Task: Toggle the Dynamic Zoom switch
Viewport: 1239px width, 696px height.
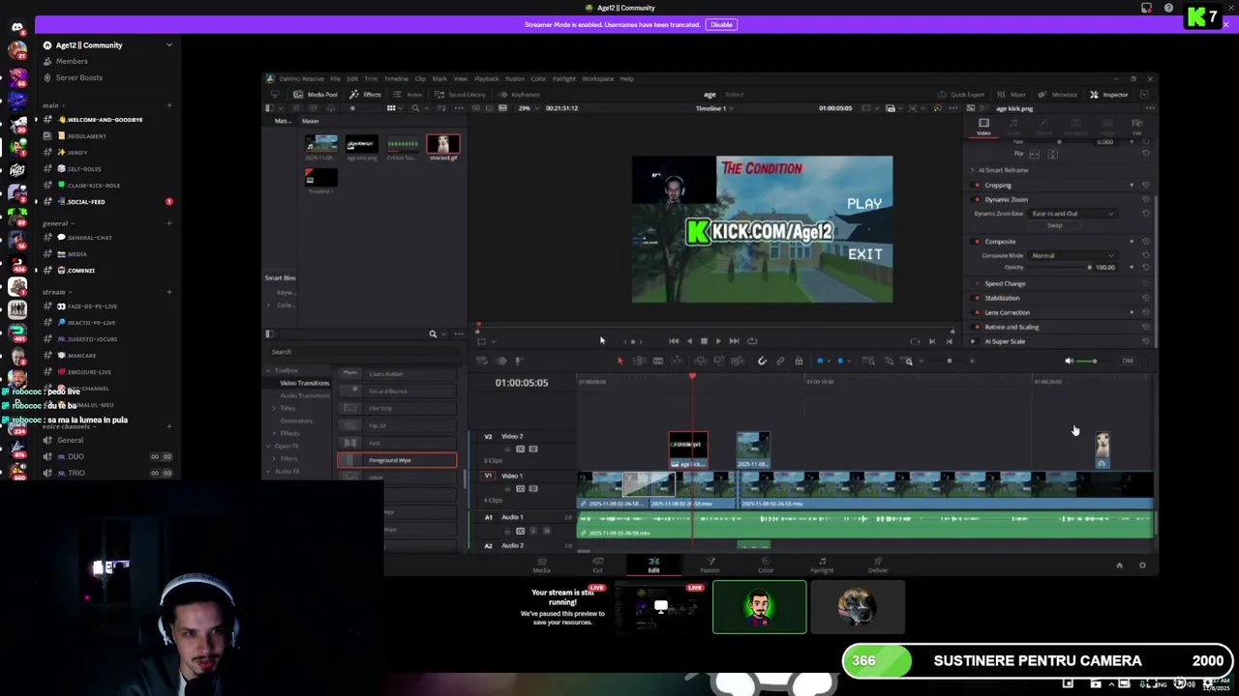Action: tap(977, 200)
